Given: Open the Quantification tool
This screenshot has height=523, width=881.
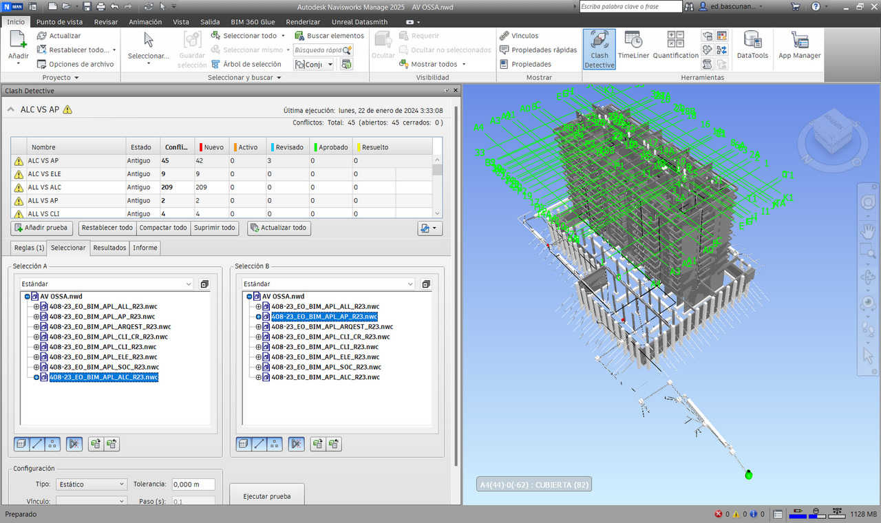Looking at the screenshot, I should [675, 45].
